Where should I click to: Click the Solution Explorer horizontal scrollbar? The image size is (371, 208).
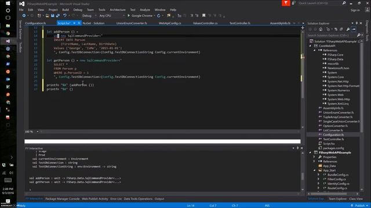point(333,194)
